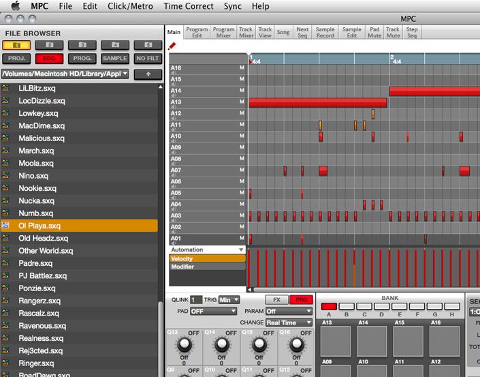Open the Click/Metro menu

pos(130,6)
